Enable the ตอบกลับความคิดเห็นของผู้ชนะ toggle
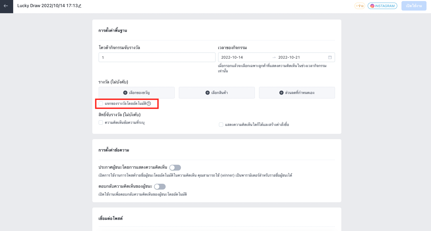This screenshot has width=431, height=231. click(160, 187)
